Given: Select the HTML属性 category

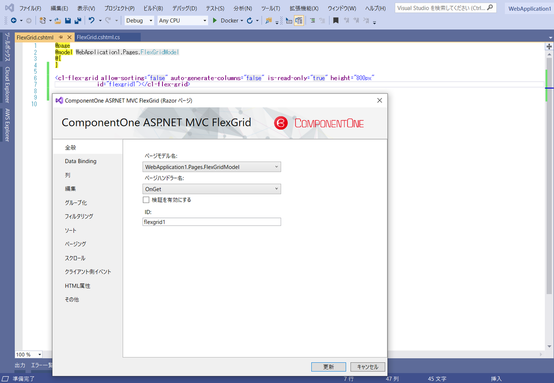Looking at the screenshot, I should (x=88, y=286).
